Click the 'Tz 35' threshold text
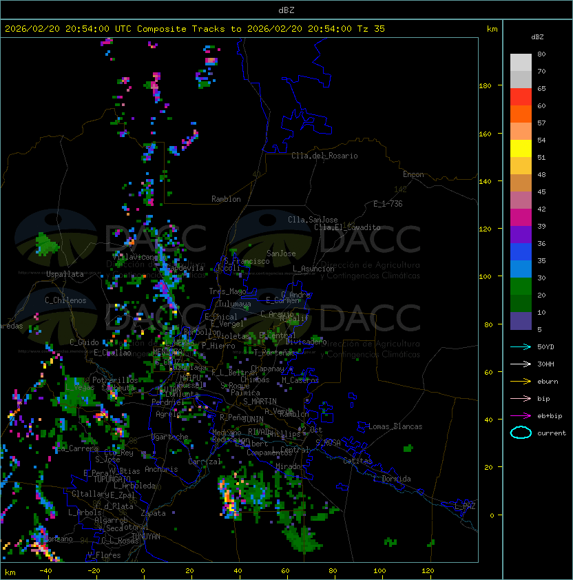This screenshot has height=580, width=573. click(x=371, y=29)
